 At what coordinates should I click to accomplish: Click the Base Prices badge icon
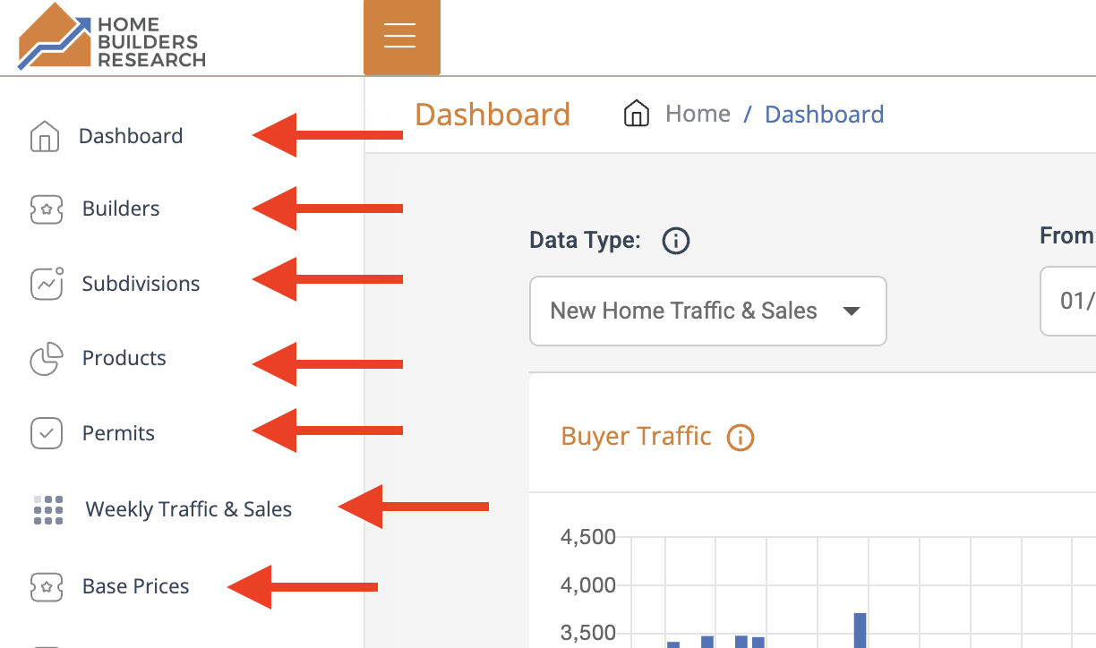point(46,586)
